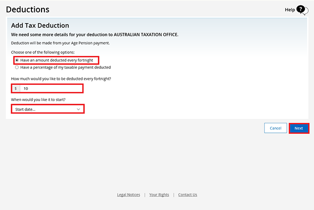
Task: Click the 'Choose one of the following options' text
Action: tap(43, 52)
